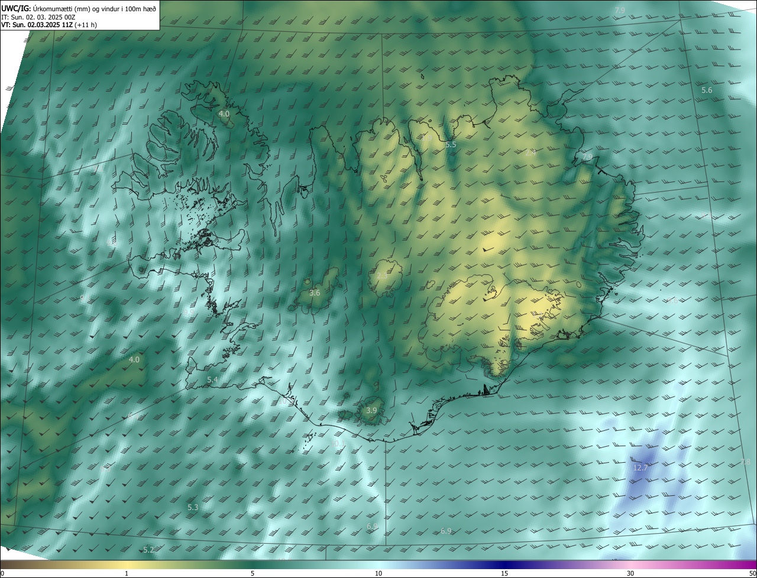Click the 'IT: Sun. 02. 03. 2025 00Z' line
Viewport: 757px width, 578px height.
click(x=38, y=17)
